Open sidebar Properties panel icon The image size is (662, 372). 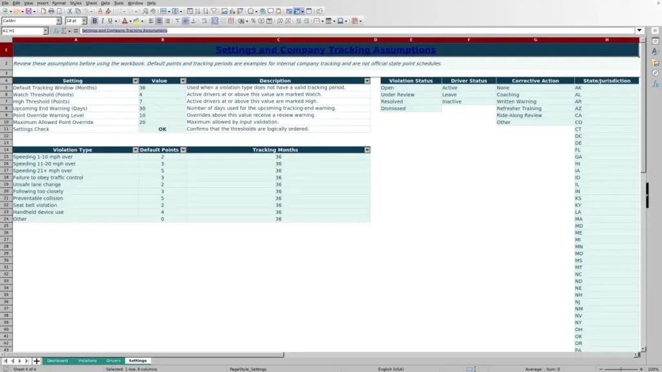[656, 41]
